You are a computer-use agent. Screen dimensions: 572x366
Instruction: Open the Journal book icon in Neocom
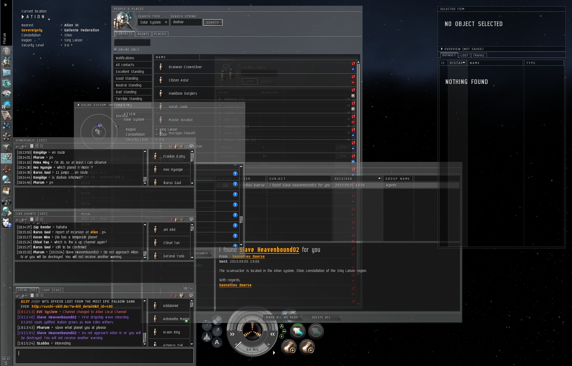[6, 190]
